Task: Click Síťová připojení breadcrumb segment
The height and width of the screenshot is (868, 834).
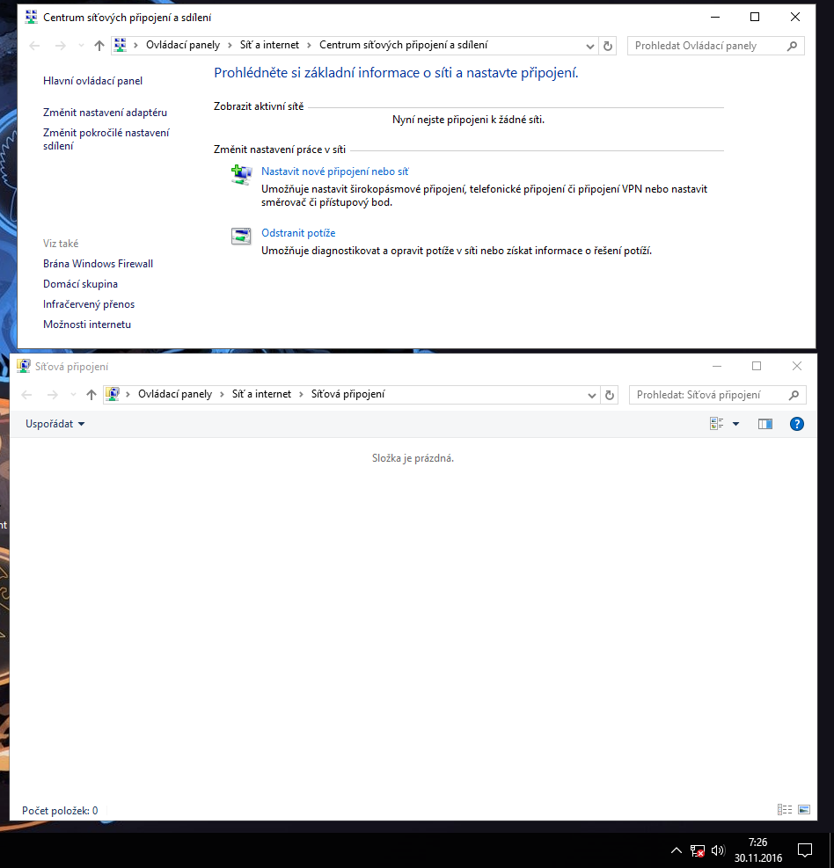Action: (347, 394)
